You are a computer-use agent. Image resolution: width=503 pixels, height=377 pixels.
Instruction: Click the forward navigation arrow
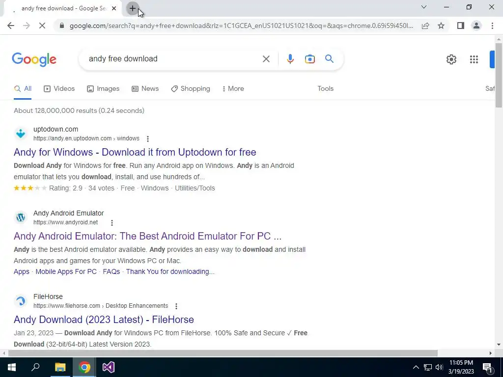click(27, 26)
